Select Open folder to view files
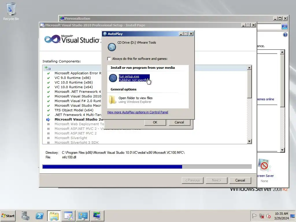Image resolution: width=296 pixels, height=222 pixels. [x=135, y=100]
